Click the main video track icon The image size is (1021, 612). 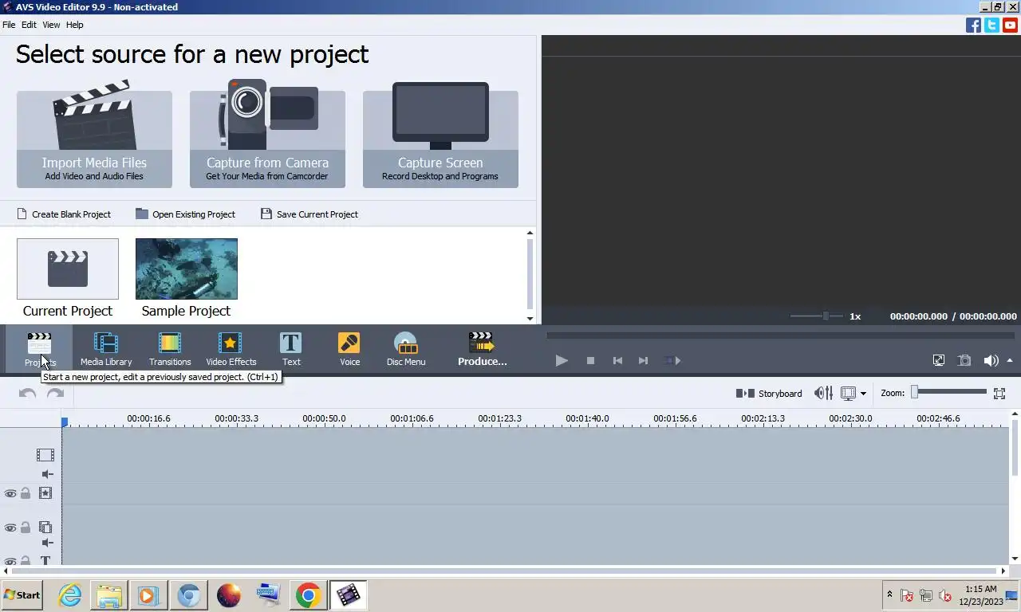click(45, 455)
